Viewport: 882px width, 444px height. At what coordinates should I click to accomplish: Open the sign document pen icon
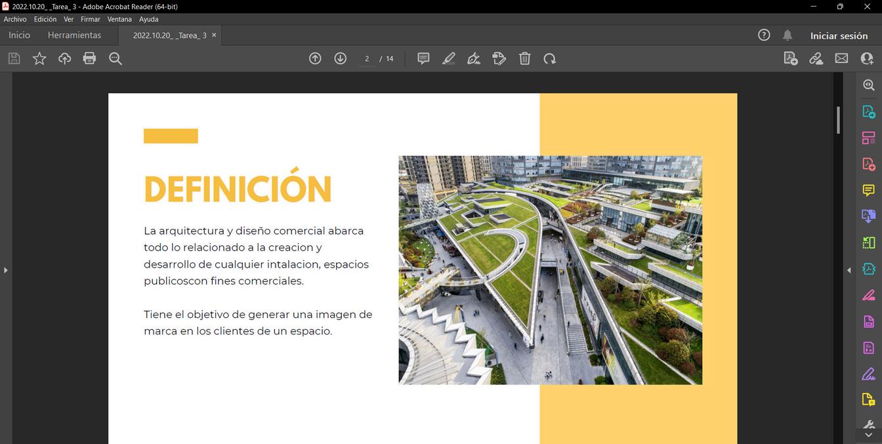pos(474,58)
